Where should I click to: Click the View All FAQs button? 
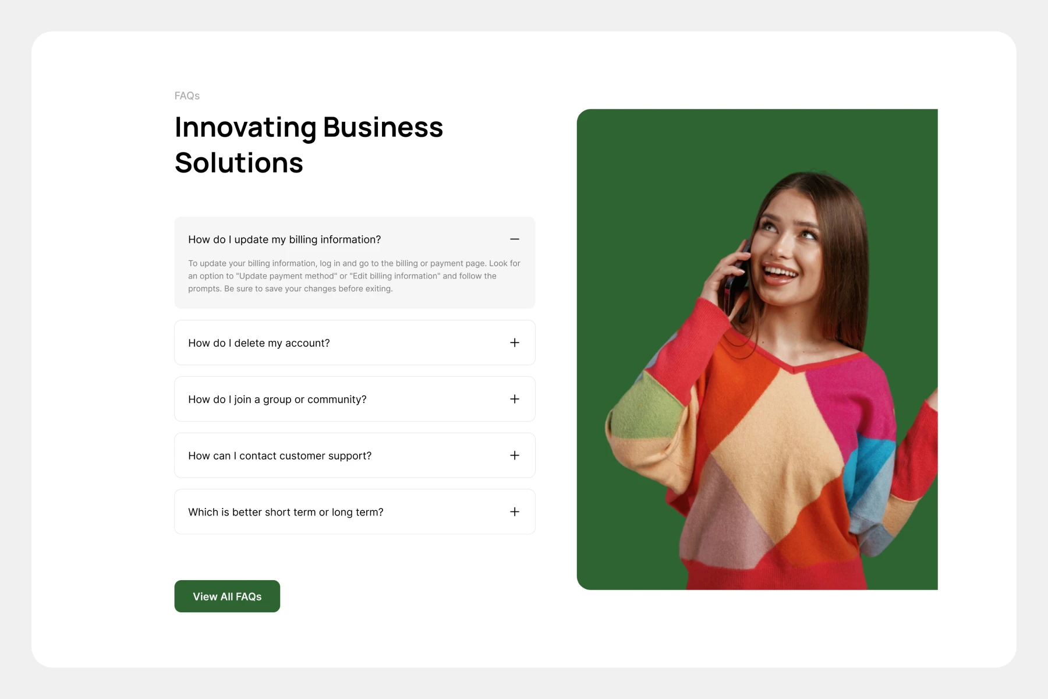(x=227, y=596)
